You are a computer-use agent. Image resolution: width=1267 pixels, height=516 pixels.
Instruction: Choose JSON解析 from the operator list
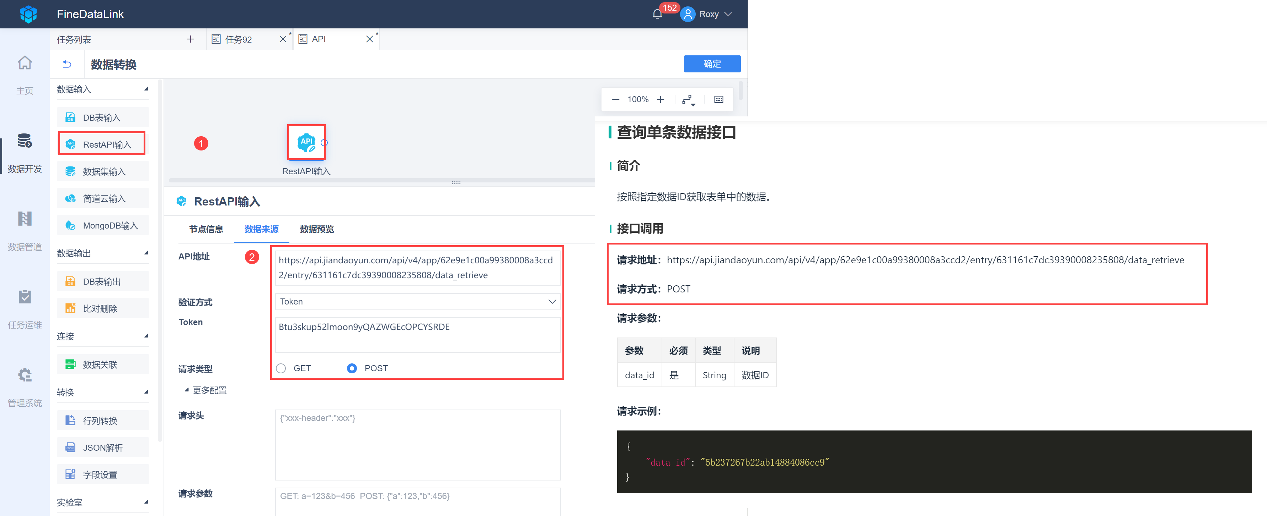tap(103, 447)
